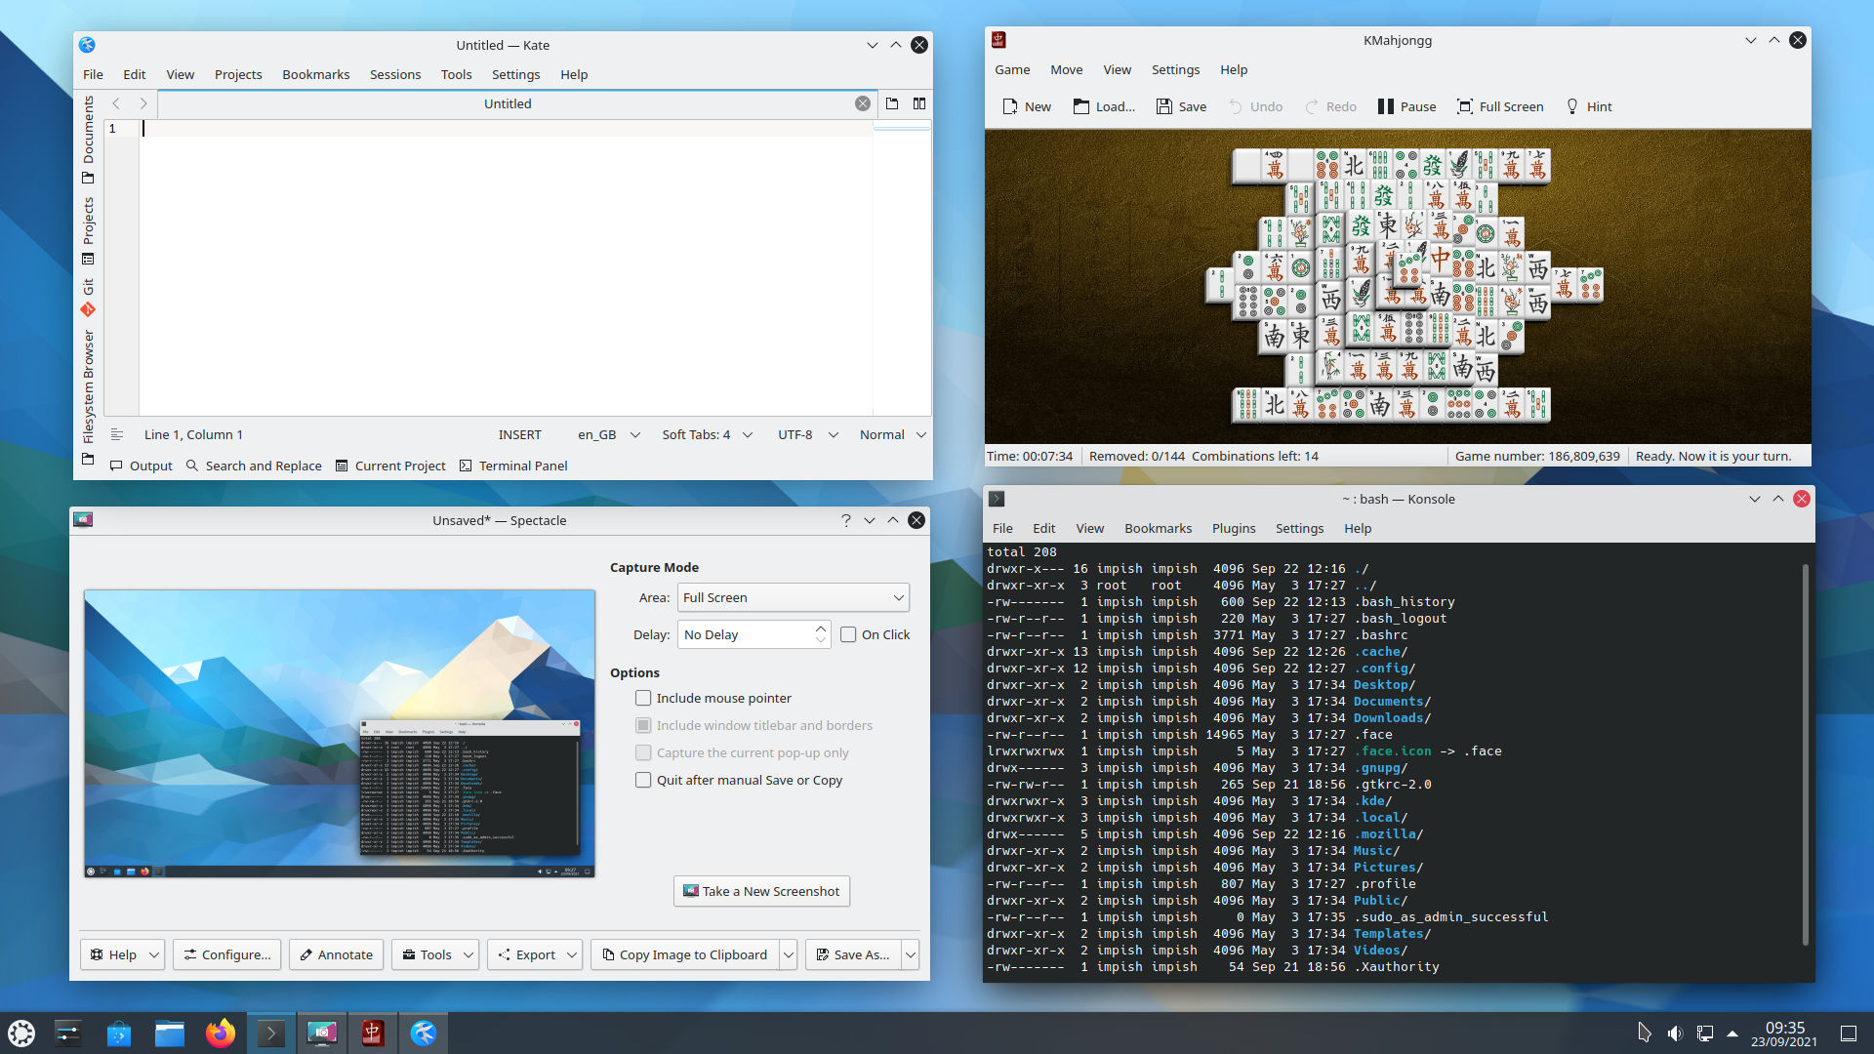Open the Area capture mode dropdown
This screenshot has width=1874, height=1054.
793,597
